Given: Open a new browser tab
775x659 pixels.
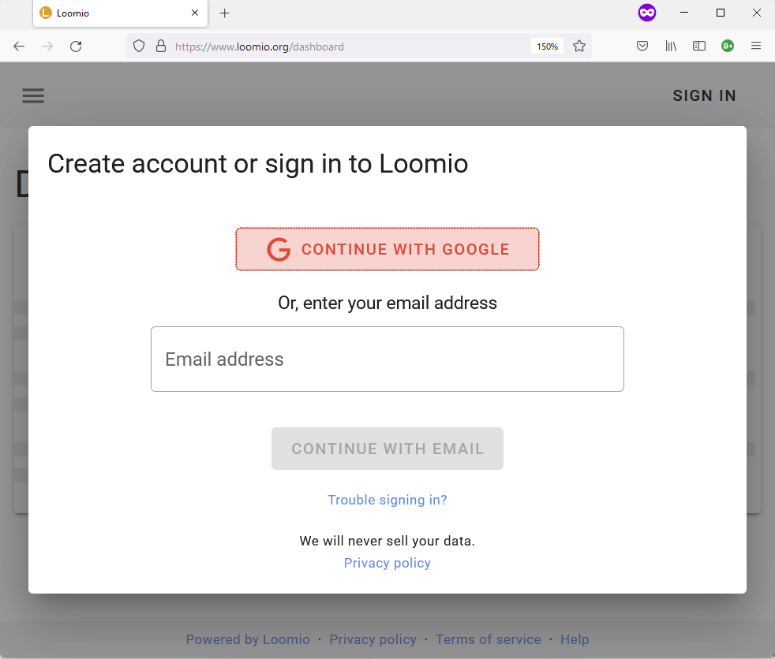Looking at the screenshot, I should coord(224,13).
